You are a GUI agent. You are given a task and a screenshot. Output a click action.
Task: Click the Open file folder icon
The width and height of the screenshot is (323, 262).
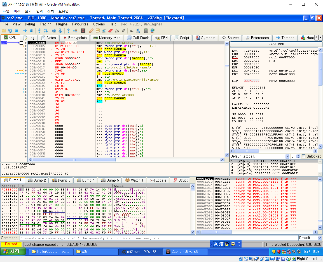point(4,31)
